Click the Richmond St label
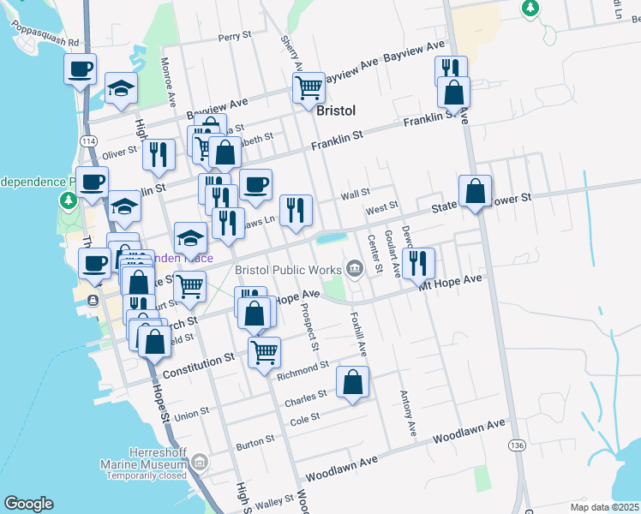641x514 pixels. (x=303, y=371)
